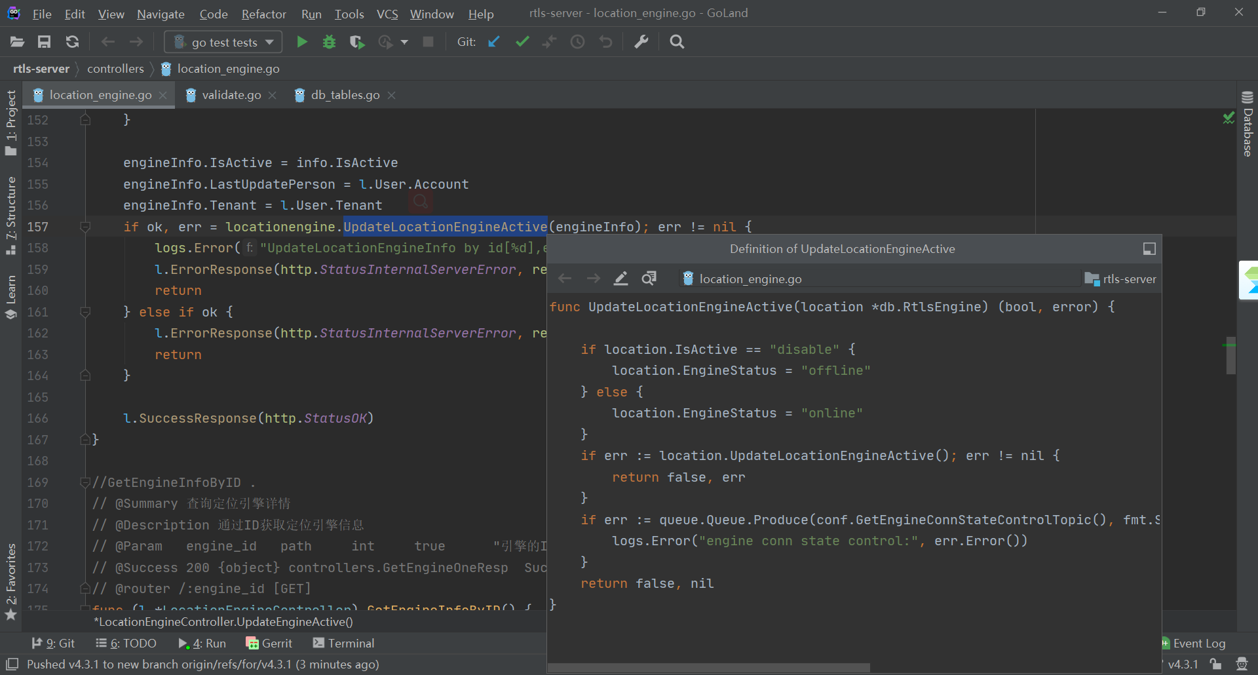Click forward arrow in definition popup
1258x675 pixels.
pos(593,279)
